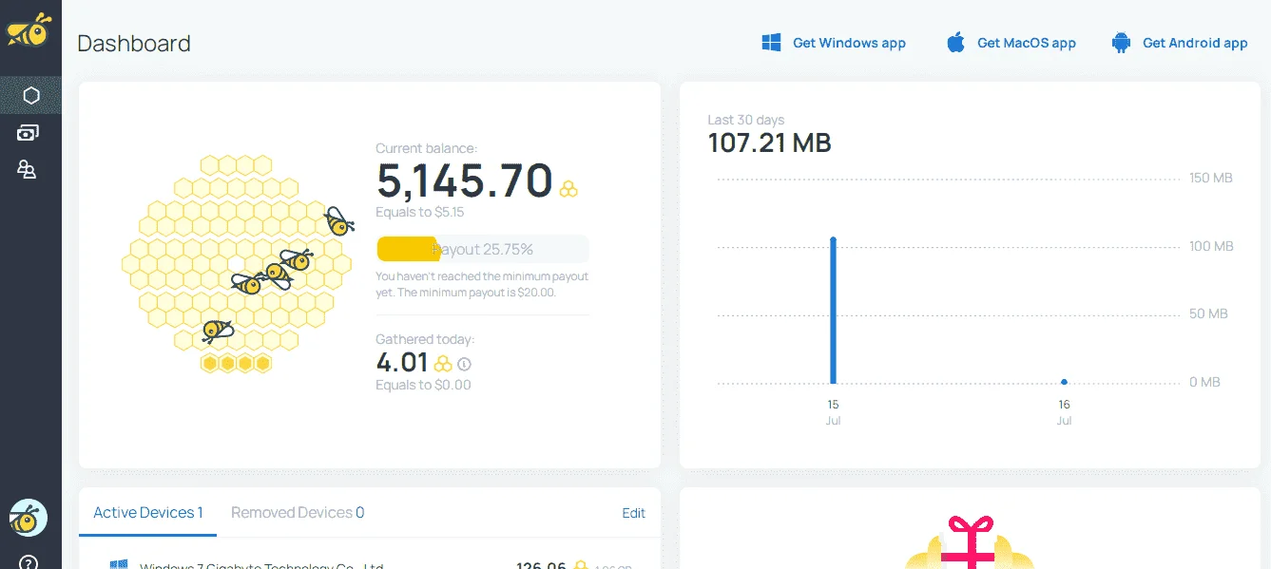Click the Last 30 days label
Screen dimensions: 1271x569
[746, 120]
